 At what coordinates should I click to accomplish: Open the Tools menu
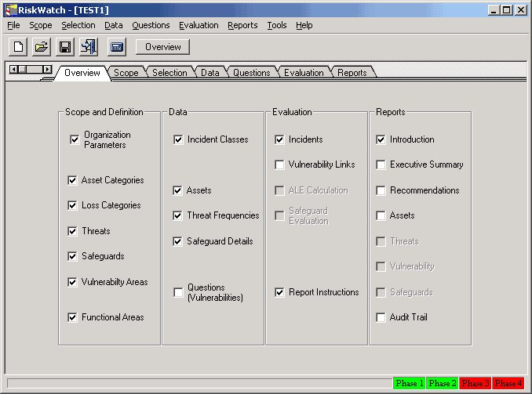coord(276,25)
